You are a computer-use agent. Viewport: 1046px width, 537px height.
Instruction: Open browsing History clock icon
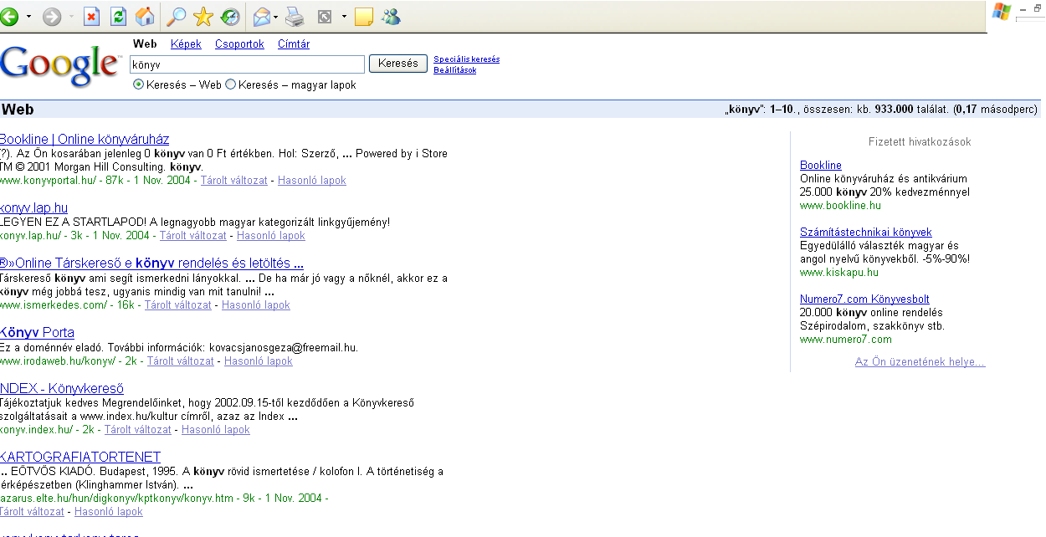[x=229, y=16]
